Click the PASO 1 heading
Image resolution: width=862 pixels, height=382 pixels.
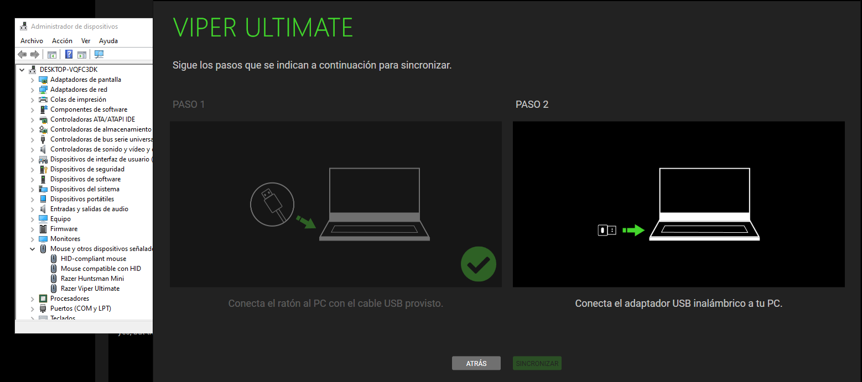tap(189, 104)
